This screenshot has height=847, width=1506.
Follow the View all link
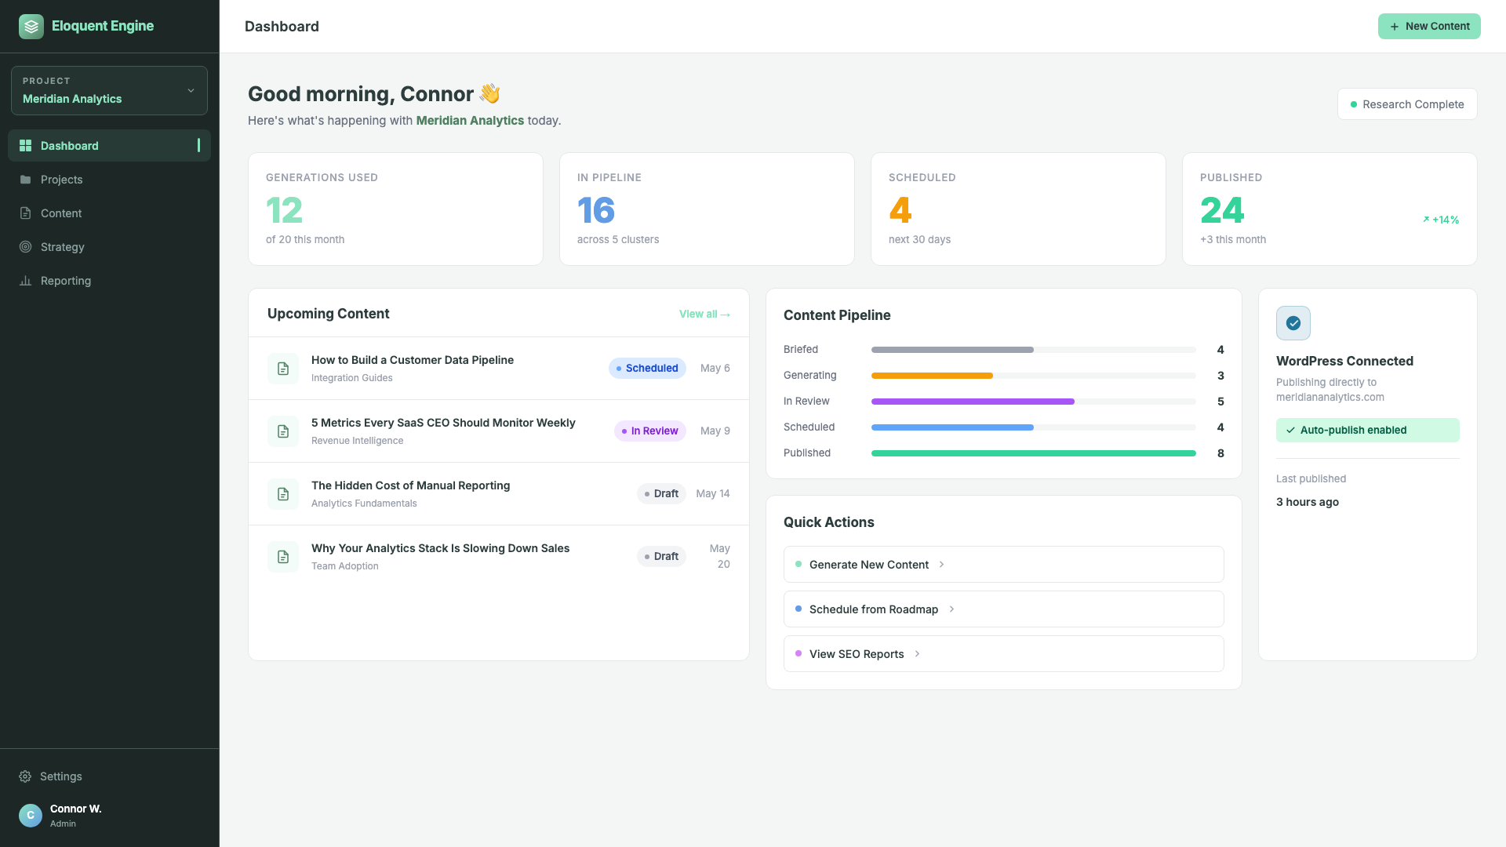704,314
